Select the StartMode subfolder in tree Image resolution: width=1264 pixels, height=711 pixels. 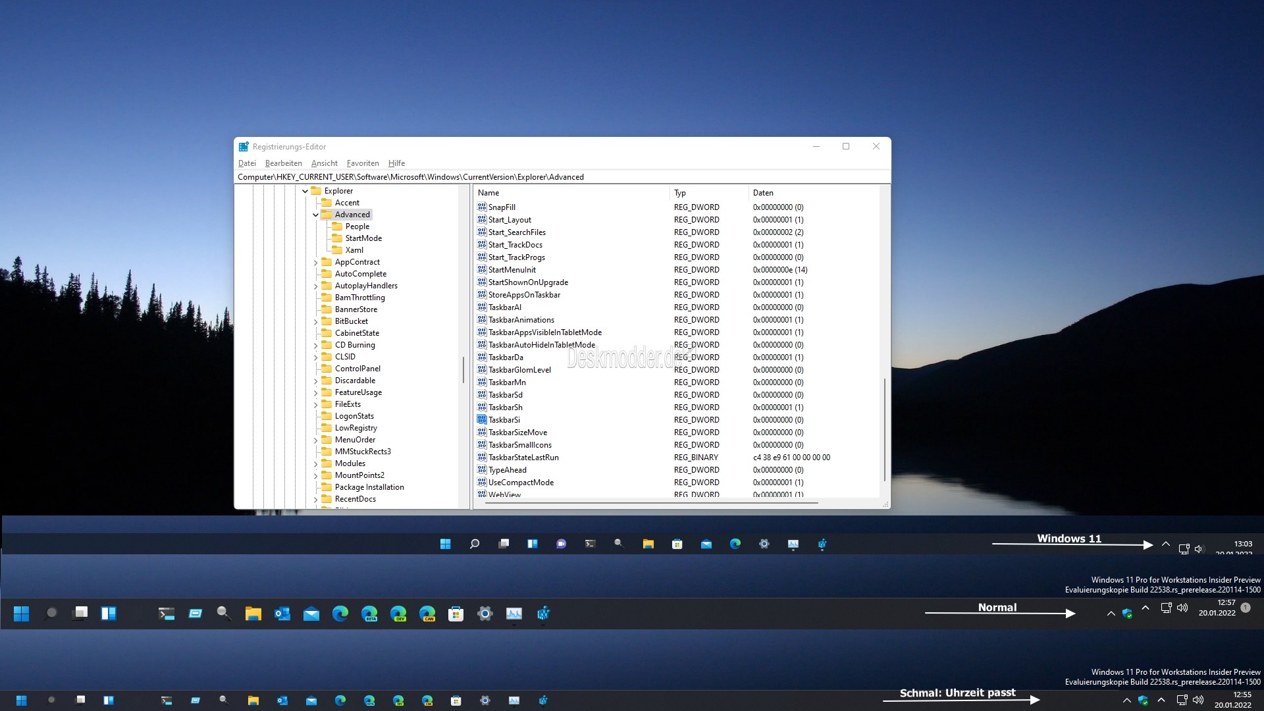(363, 238)
